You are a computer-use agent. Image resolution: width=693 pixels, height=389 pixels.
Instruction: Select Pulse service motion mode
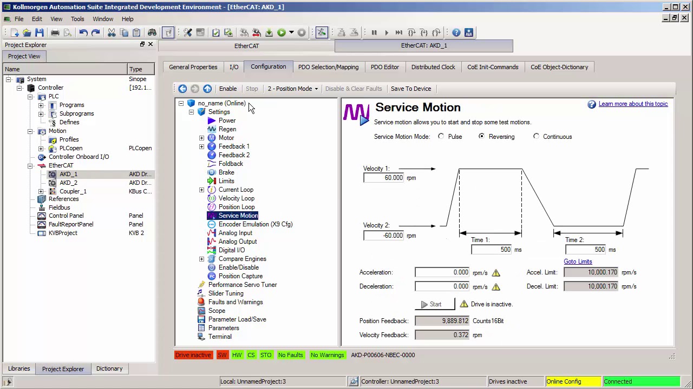441,137
